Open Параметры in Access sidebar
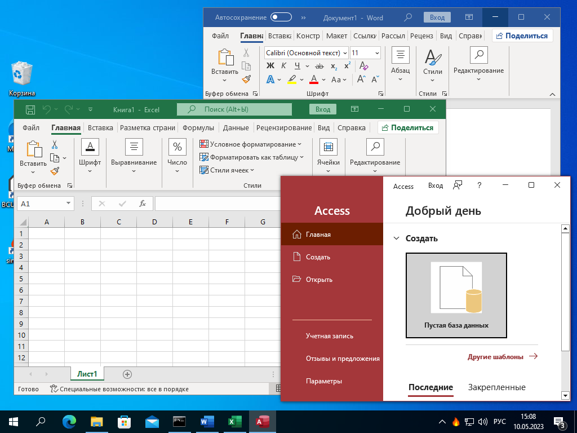The height and width of the screenshot is (433, 577). pyautogui.click(x=324, y=381)
